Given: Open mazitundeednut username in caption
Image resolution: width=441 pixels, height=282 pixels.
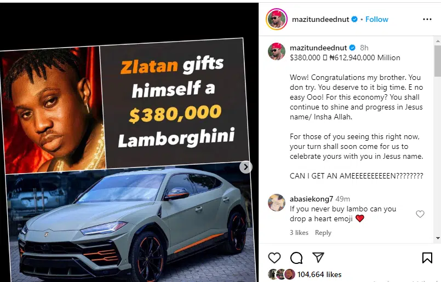Looking at the screenshot, I should tap(318, 48).
